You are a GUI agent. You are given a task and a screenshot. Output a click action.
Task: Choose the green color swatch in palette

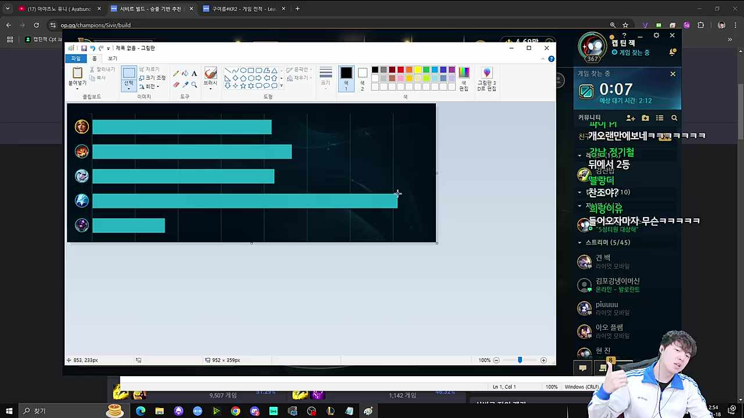click(426, 70)
